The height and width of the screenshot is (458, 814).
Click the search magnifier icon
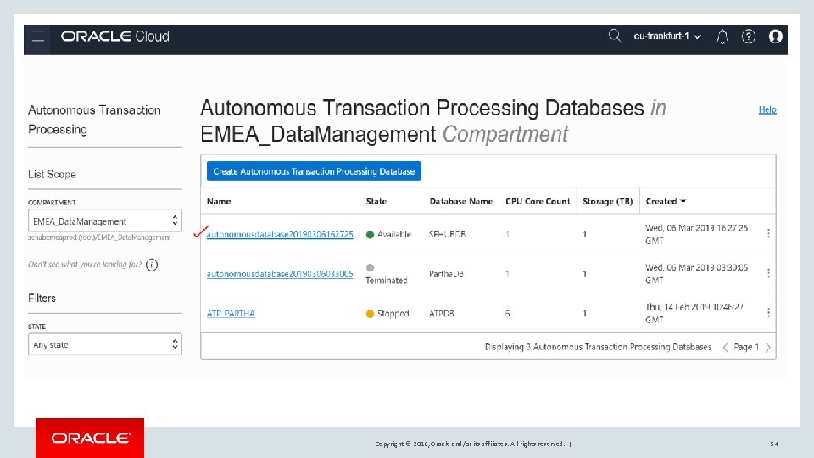tap(615, 36)
